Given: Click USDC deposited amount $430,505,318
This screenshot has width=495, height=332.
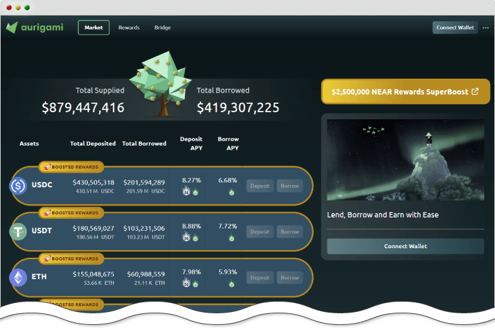Looking at the screenshot, I should [x=93, y=182].
